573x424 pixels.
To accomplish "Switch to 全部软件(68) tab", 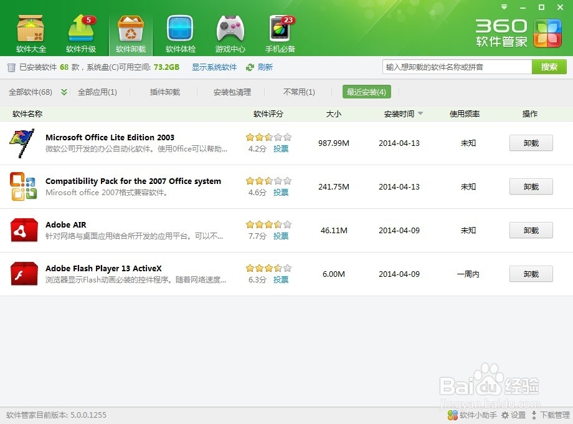I will pyautogui.click(x=31, y=92).
